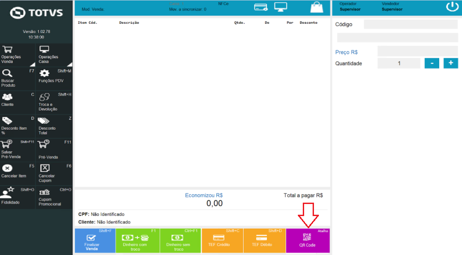The width and height of the screenshot is (462, 255).
Task: Click the description field below Código
Action: (x=398, y=38)
